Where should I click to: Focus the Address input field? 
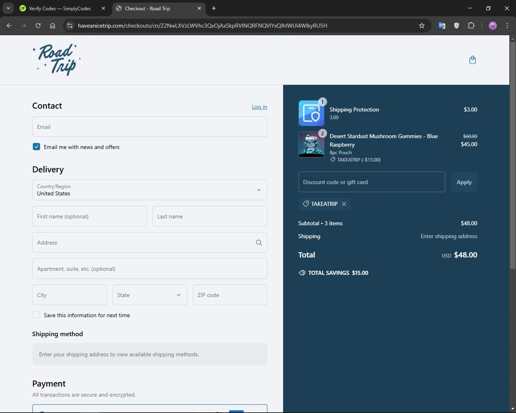click(150, 243)
